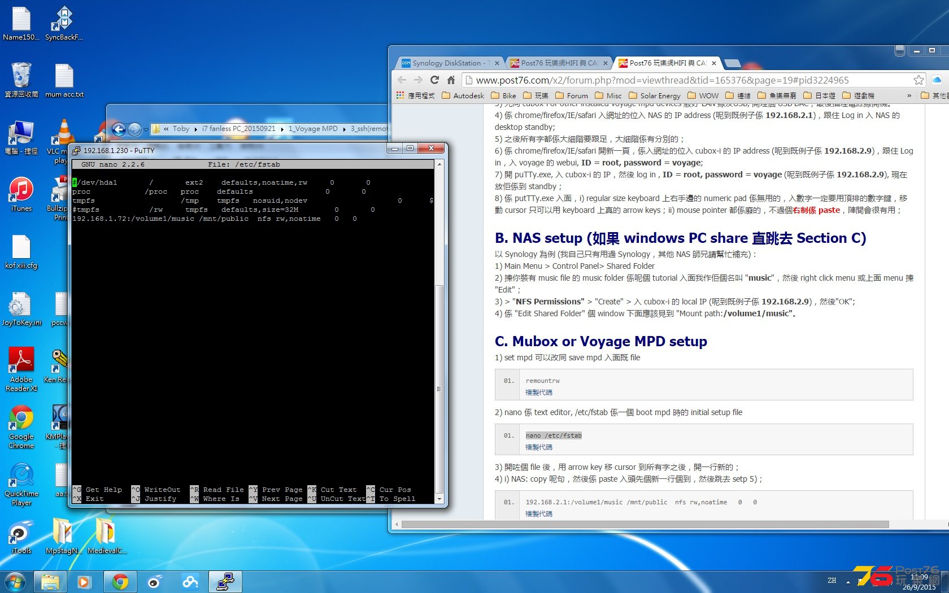
Task: Open the Apps shortcut in bookmarks bar
Action: click(x=415, y=95)
